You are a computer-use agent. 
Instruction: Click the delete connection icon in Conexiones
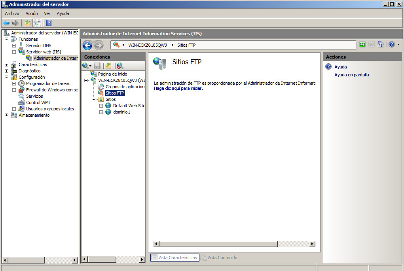120,66
